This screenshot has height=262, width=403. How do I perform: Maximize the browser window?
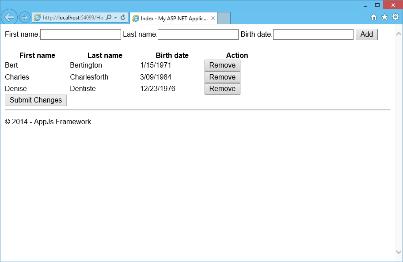(x=377, y=5)
